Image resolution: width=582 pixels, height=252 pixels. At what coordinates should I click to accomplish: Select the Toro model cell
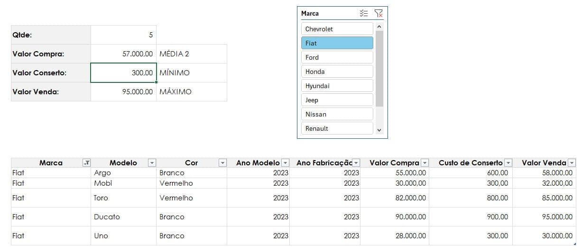[x=123, y=198]
